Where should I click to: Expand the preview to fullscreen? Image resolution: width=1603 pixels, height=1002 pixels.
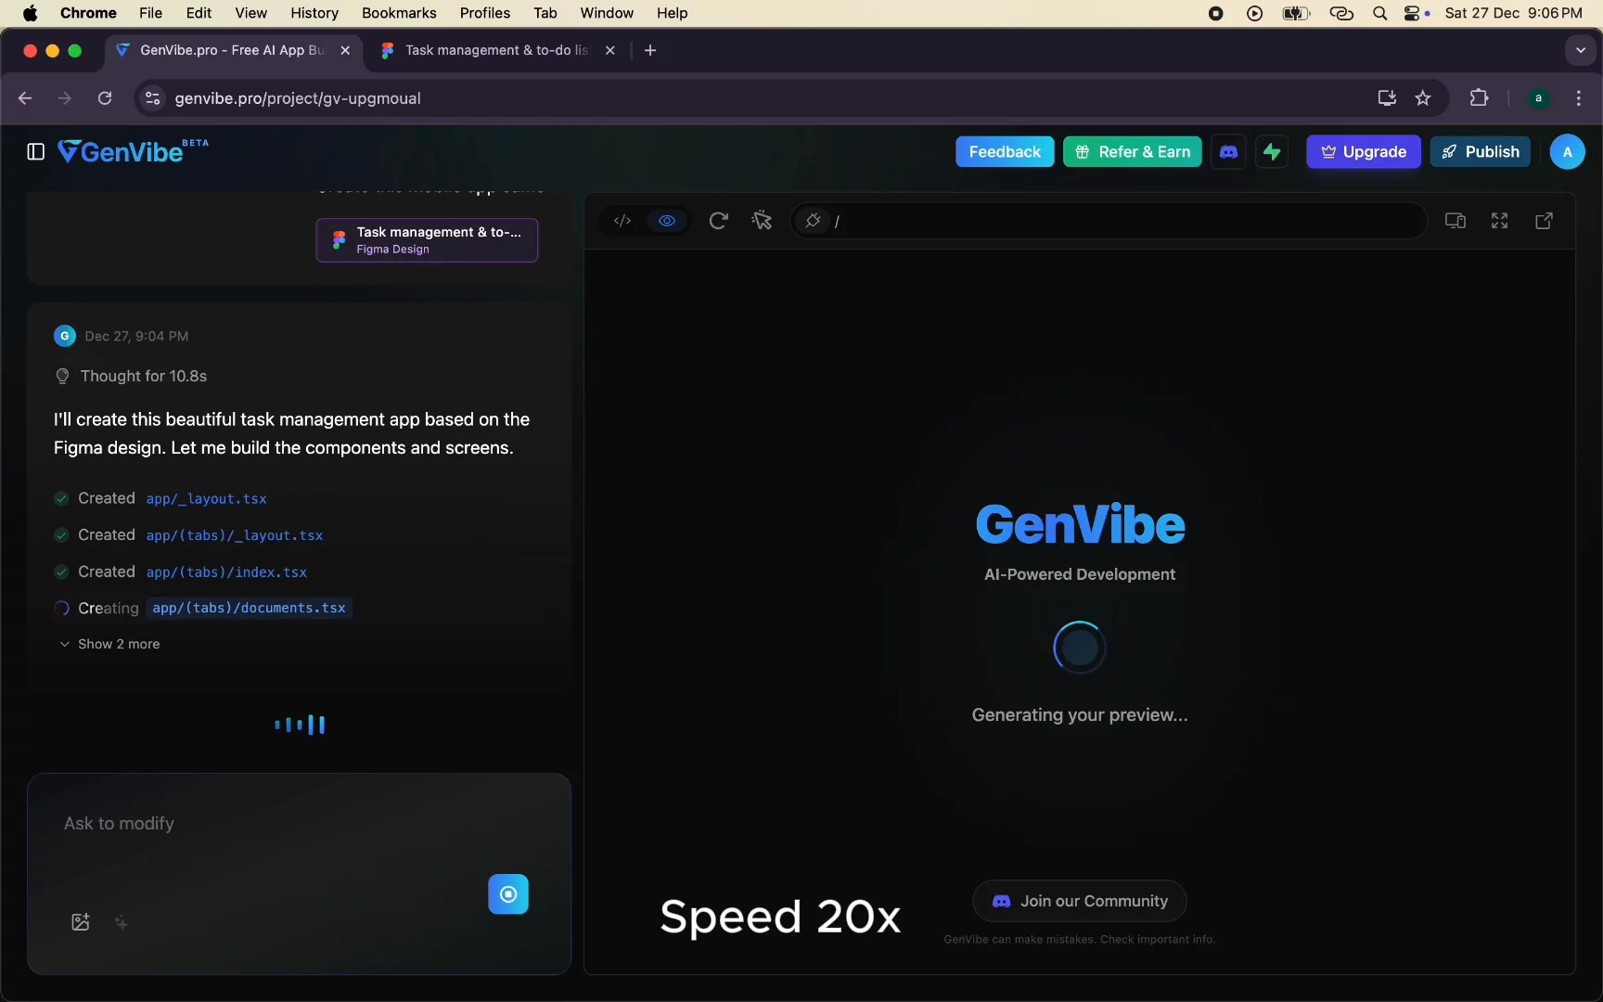[1499, 220]
